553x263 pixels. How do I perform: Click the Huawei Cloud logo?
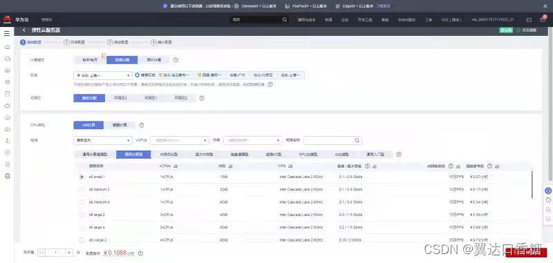8,20
